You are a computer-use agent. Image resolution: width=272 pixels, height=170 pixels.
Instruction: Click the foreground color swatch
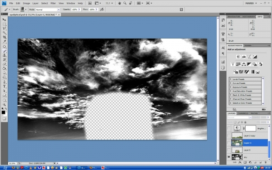pyautogui.click(x=3, y=112)
